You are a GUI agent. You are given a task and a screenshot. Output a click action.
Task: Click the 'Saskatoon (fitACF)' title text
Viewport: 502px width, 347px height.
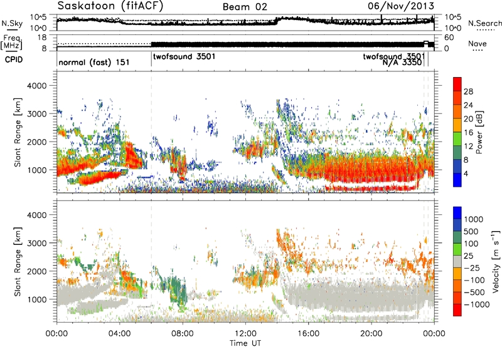(x=110, y=6)
